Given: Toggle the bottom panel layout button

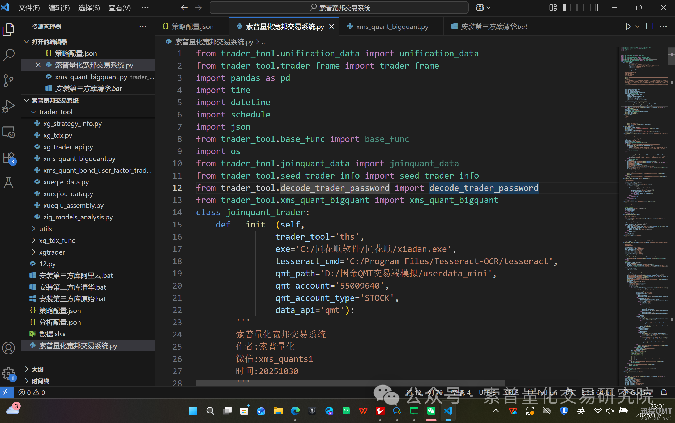Looking at the screenshot, I should [x=580, y=7].
